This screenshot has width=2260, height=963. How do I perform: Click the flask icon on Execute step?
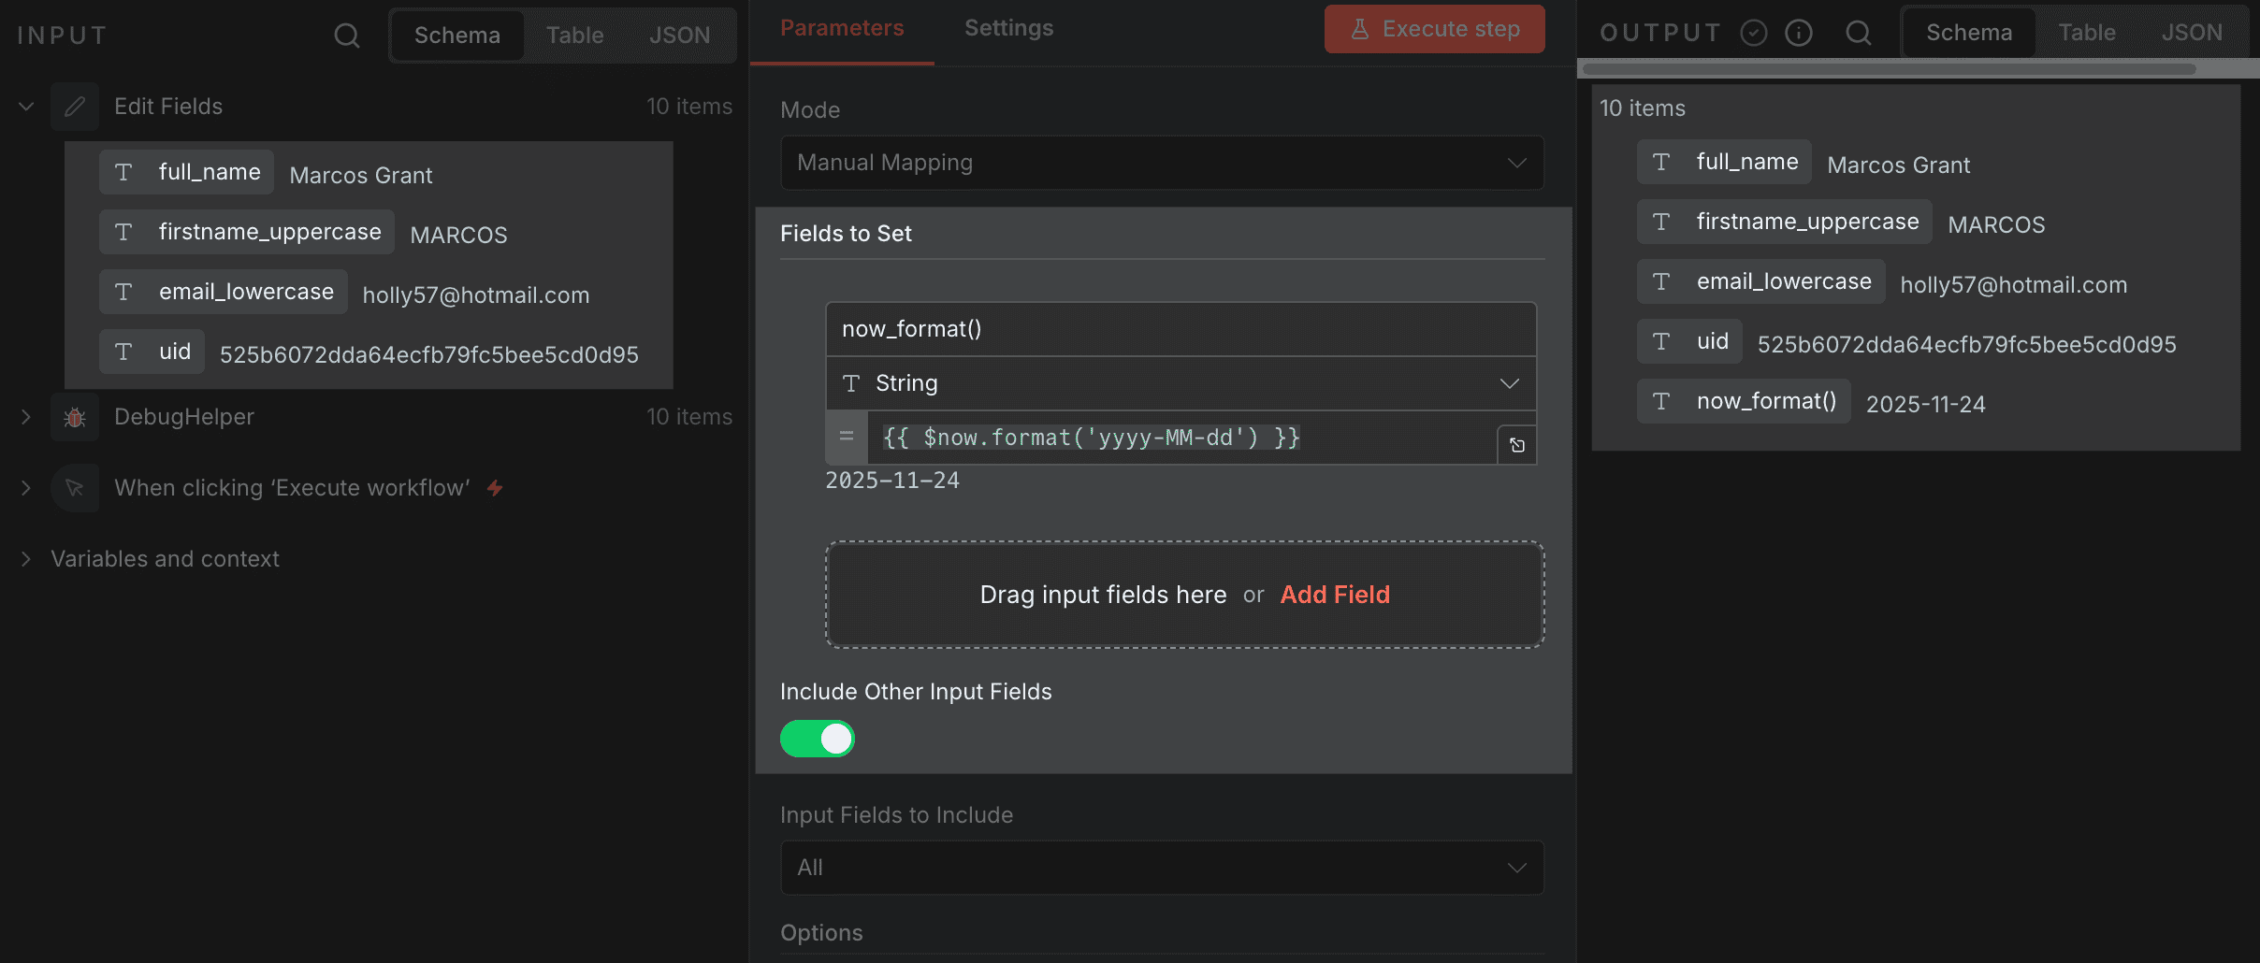point(1358,29)
